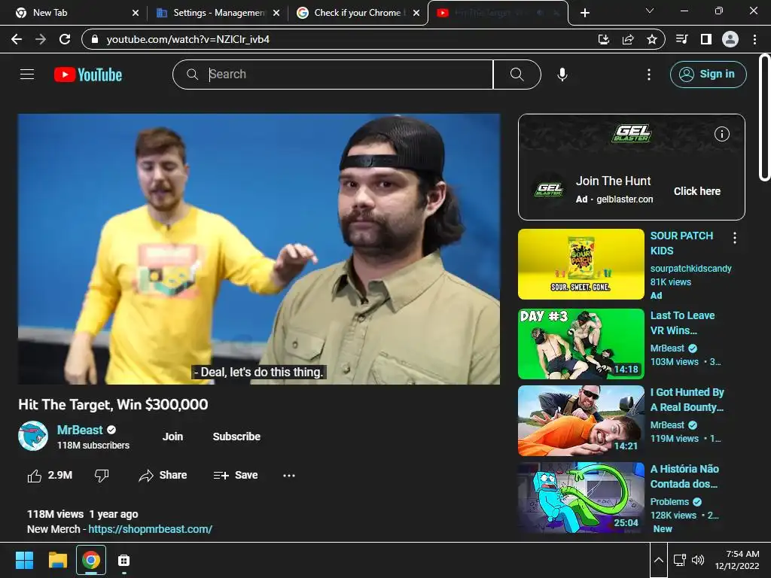The width and height of the screenshot is (771, 578).
Task: Open Chrome profile avatar
Action: pyautogui.click(x=730, y=39)
